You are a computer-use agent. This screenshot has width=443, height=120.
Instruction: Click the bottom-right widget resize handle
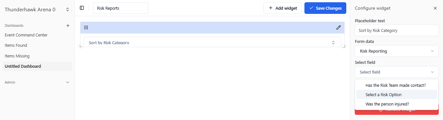(343, 46)
